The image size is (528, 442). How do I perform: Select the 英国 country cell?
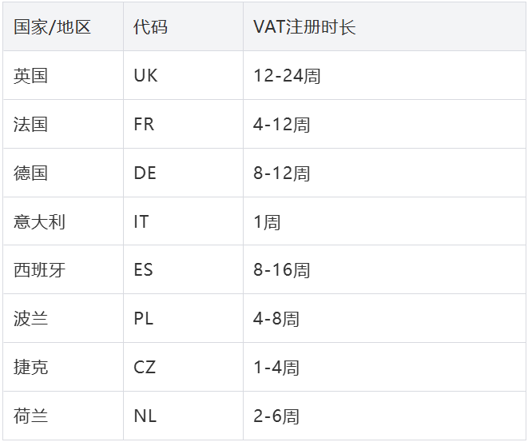pyautogui.click(x=31, y=76)
